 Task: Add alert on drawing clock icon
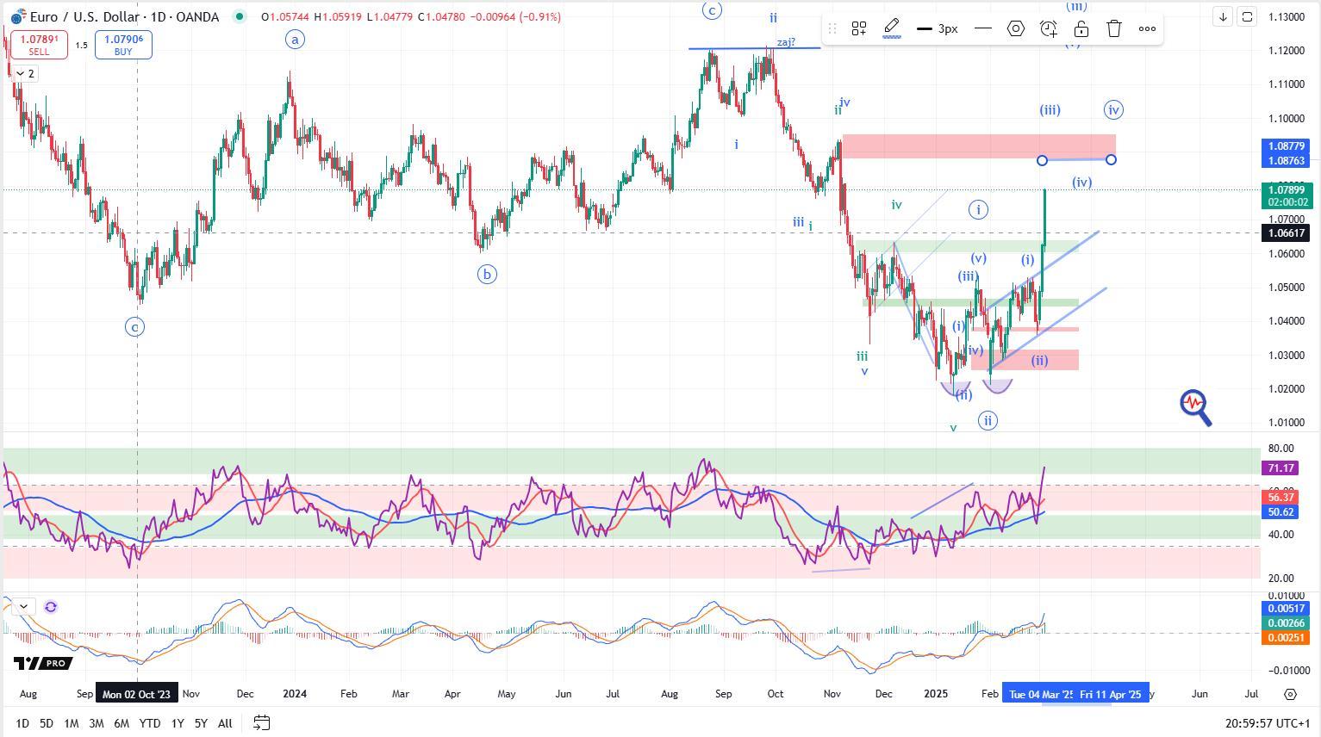pyautogui.click(x=1049, y=28)
